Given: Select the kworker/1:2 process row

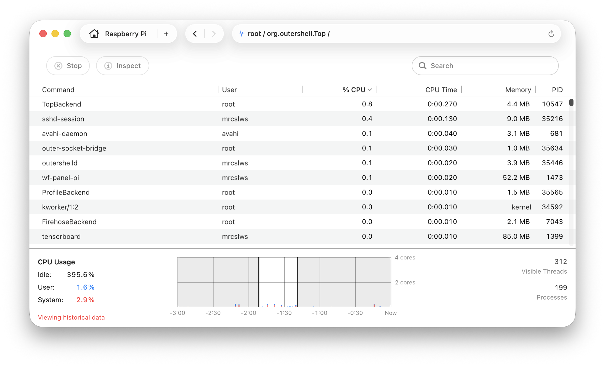Looking at the screenshot, I should coord(299,207).
